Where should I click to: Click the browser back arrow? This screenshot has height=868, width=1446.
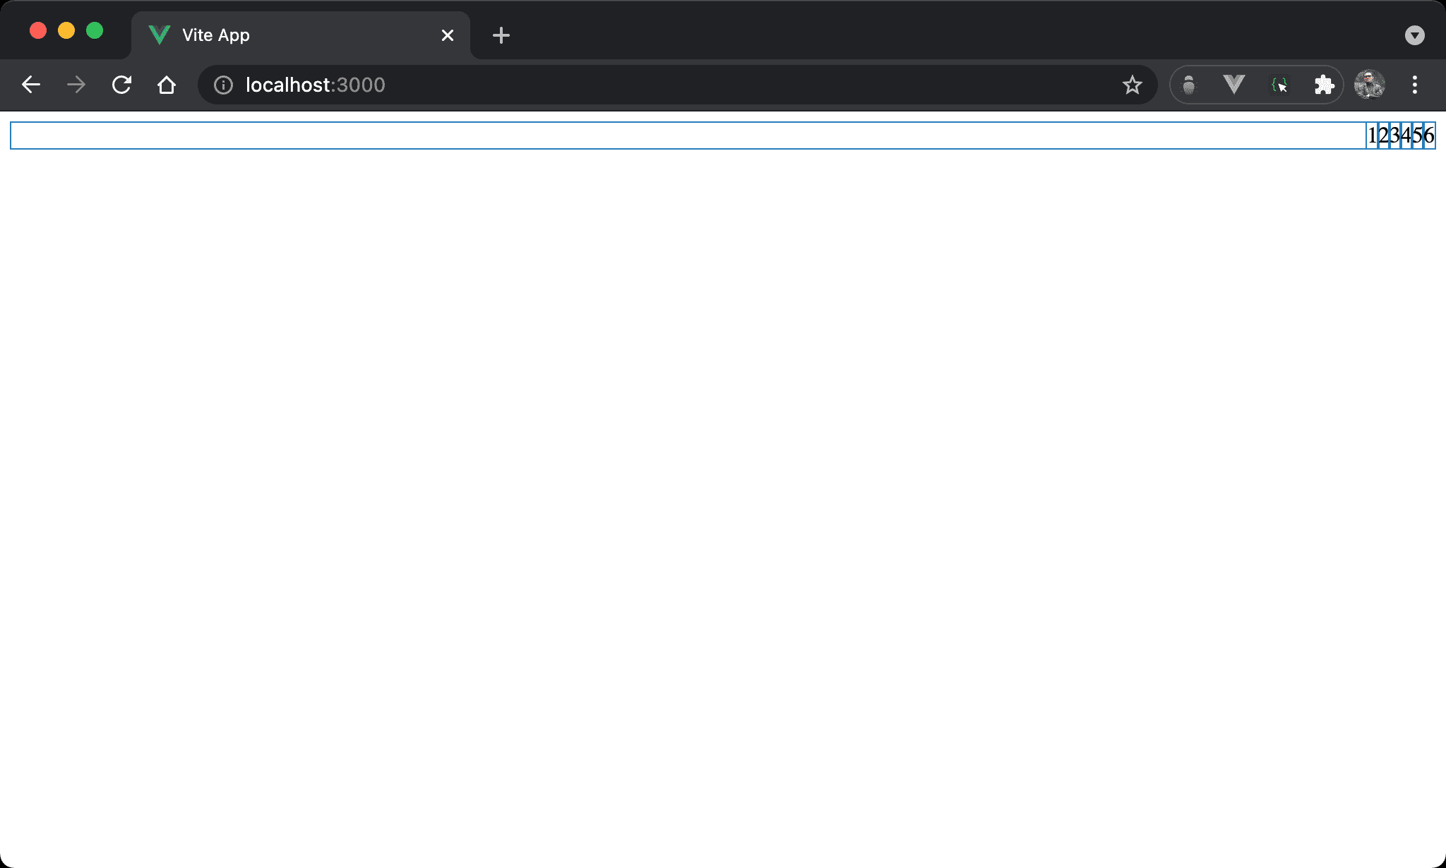coord(31,85)
